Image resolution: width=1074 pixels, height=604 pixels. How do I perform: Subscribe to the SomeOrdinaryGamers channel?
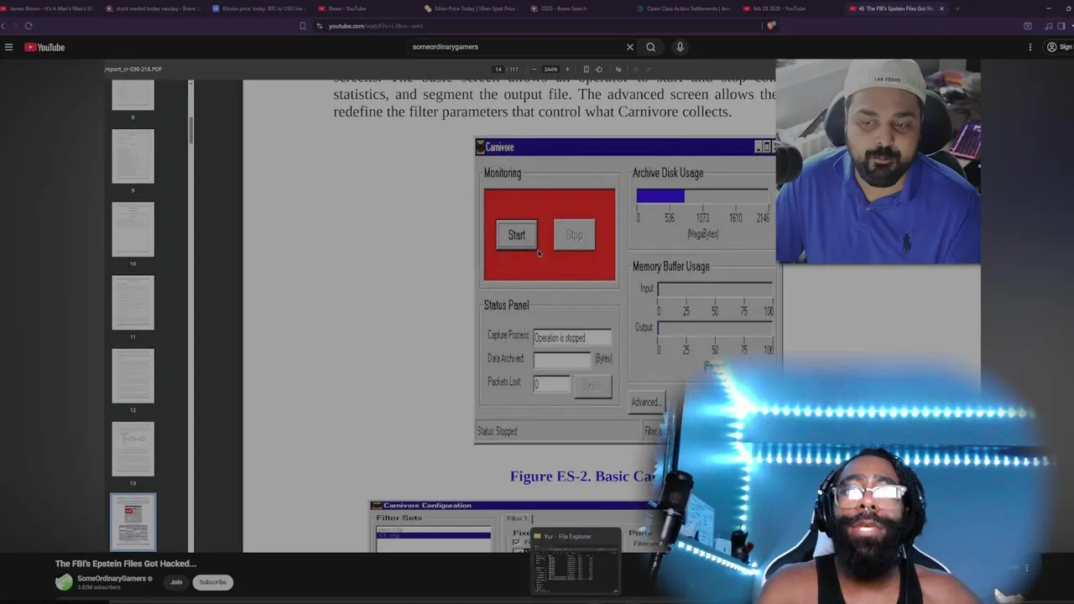coord(212,582)
